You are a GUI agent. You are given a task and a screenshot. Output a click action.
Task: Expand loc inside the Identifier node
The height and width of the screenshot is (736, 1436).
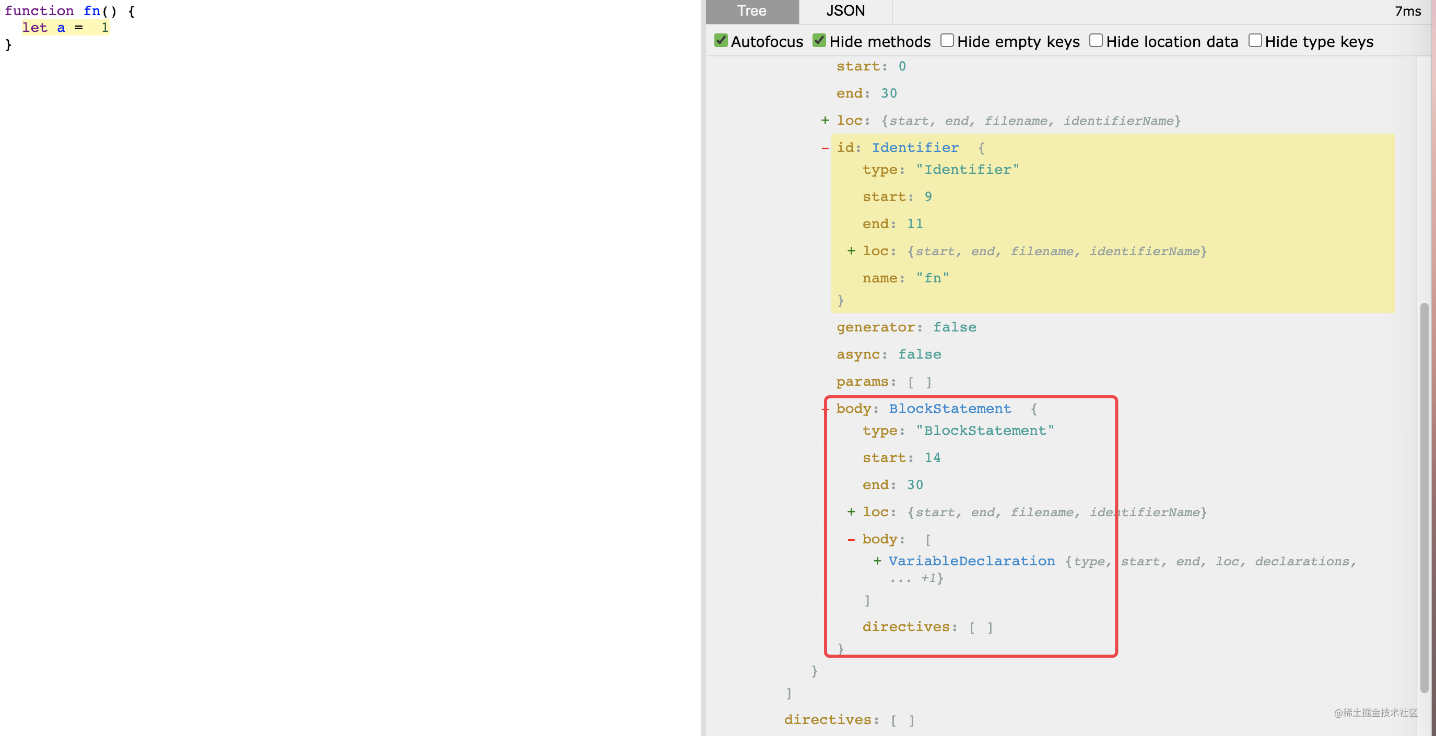(x=851, y=251)
